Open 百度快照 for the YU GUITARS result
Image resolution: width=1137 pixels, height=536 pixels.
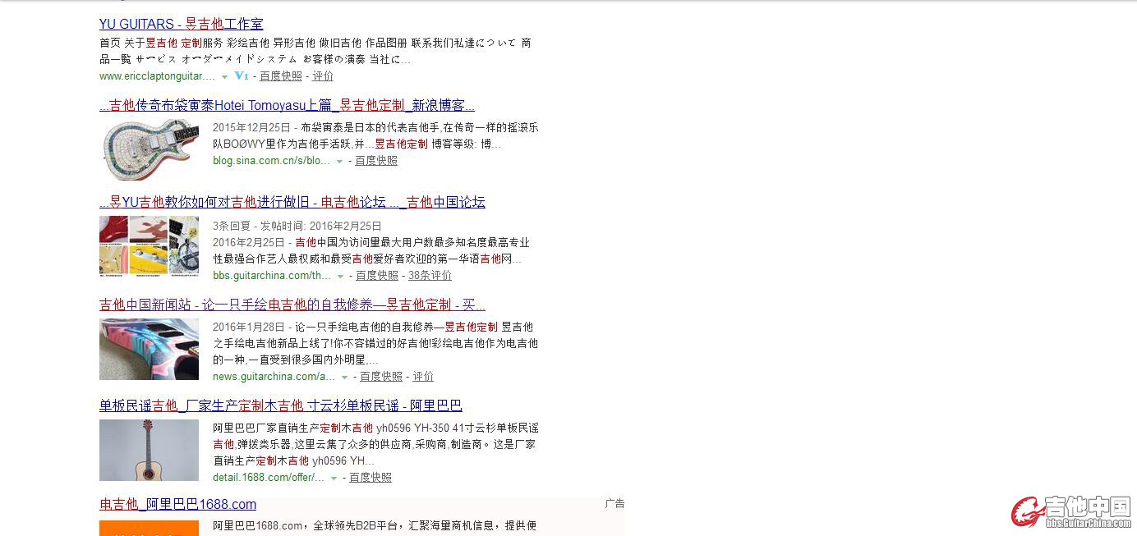pos(281,76)
